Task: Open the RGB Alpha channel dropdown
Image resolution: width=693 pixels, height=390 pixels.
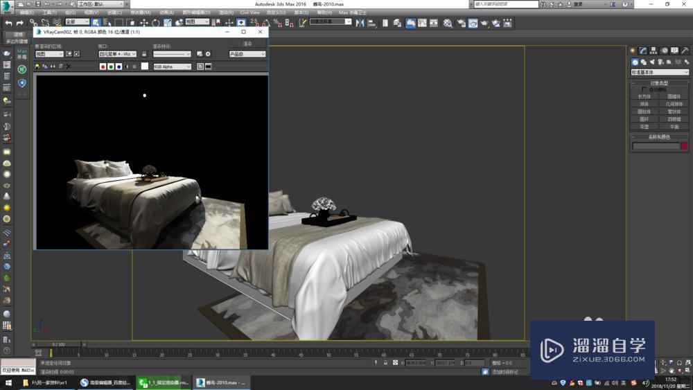Action: pyautogui.click(x=172, y=67)
